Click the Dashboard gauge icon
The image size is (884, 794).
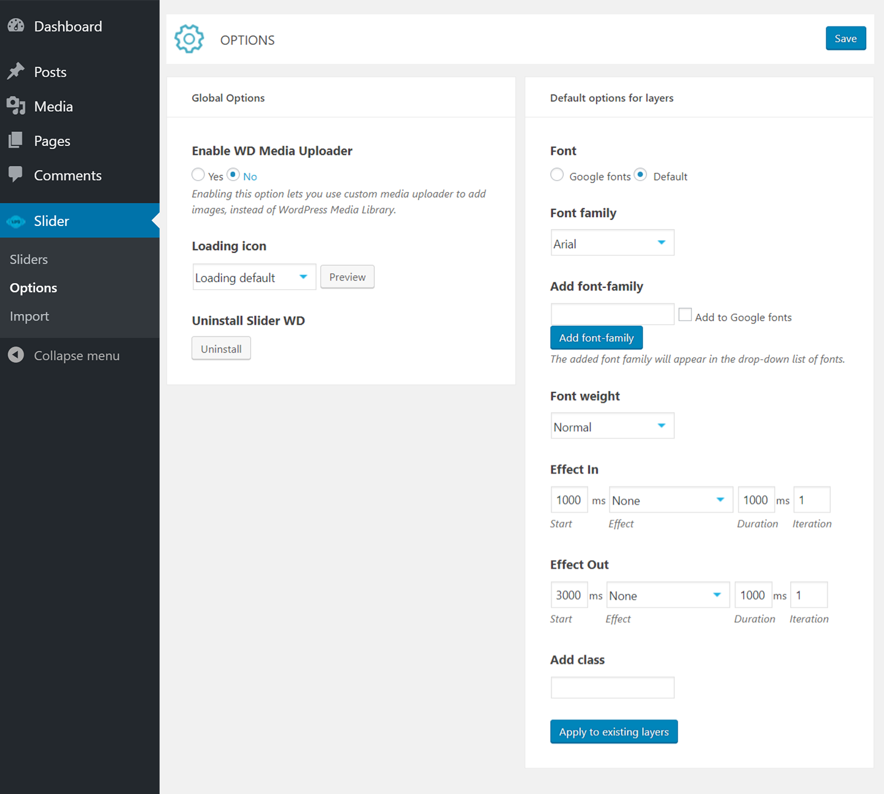[16, 26]
